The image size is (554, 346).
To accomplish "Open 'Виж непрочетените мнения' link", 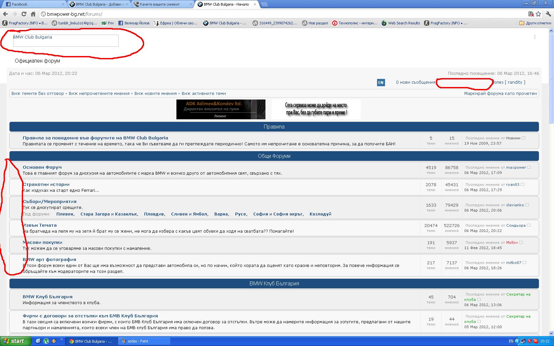I will click(x=99, y=94).
